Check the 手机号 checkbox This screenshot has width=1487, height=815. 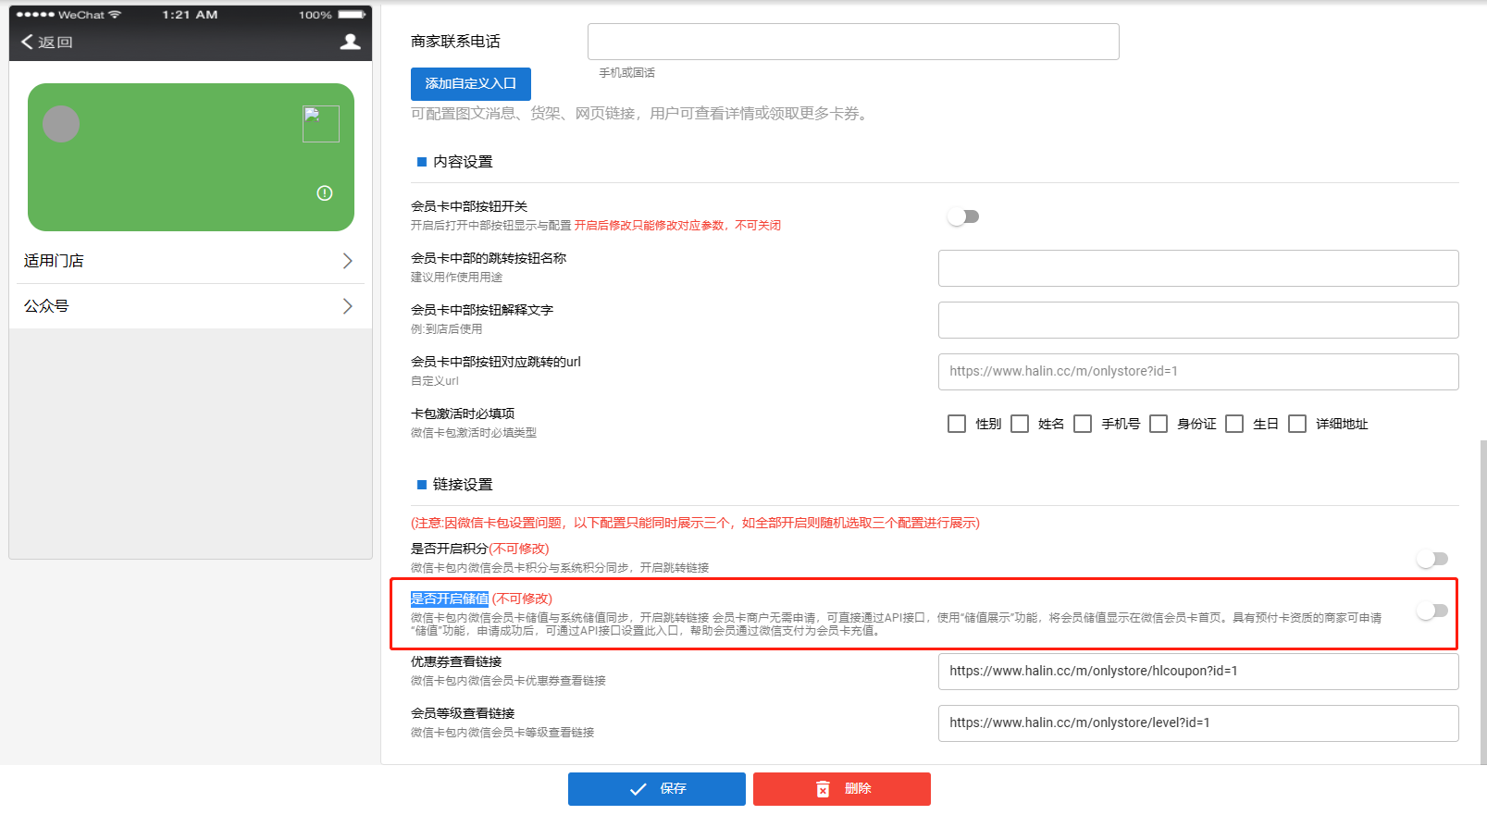pos(1083,424)
